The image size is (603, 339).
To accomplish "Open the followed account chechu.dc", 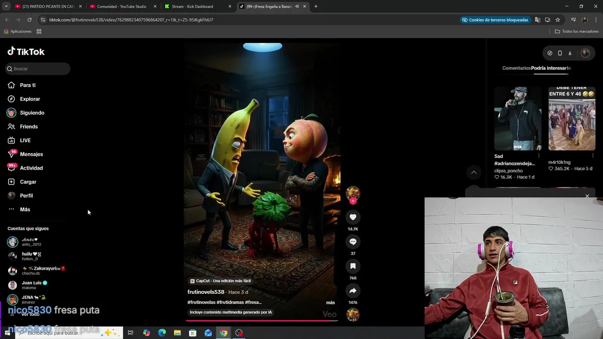I will tap(36, 271).
